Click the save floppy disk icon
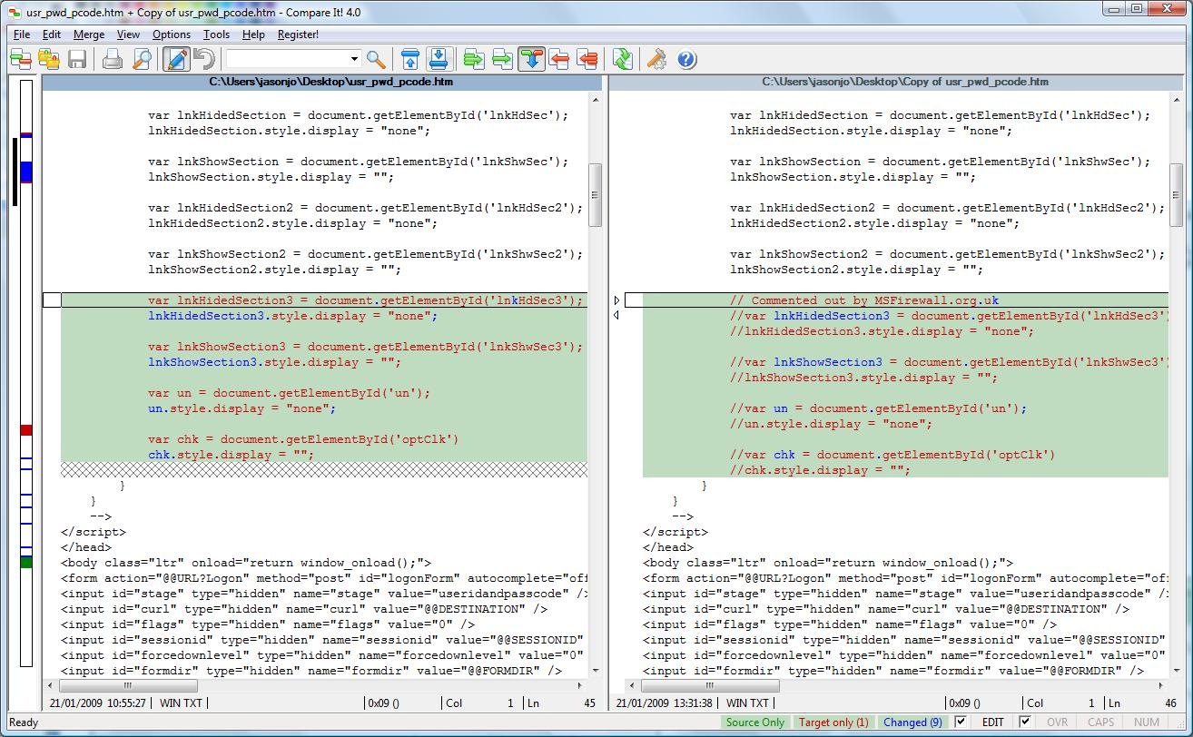The height and width of the screenshot is (737, 1193). [x=77, y=60]
